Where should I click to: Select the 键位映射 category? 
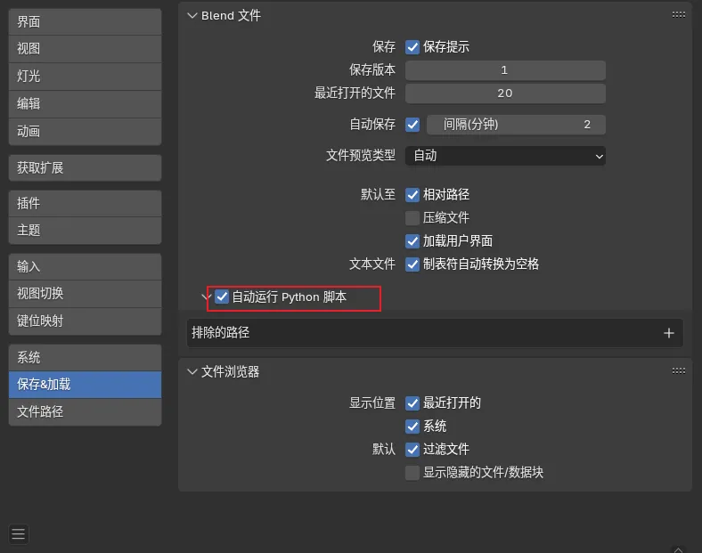click(x=85, y=321)
